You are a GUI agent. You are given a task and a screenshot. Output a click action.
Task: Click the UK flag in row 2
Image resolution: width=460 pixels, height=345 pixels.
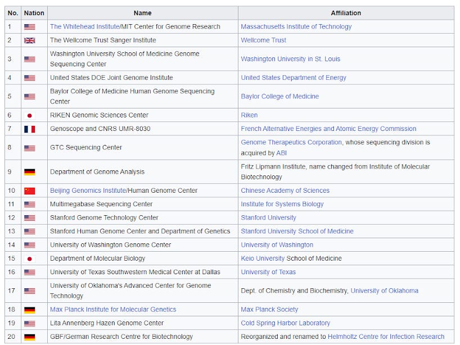tap(29, 40)
